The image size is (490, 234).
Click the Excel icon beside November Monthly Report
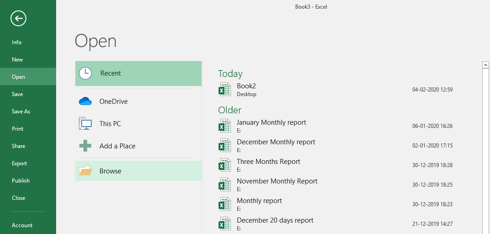(224, 184)
